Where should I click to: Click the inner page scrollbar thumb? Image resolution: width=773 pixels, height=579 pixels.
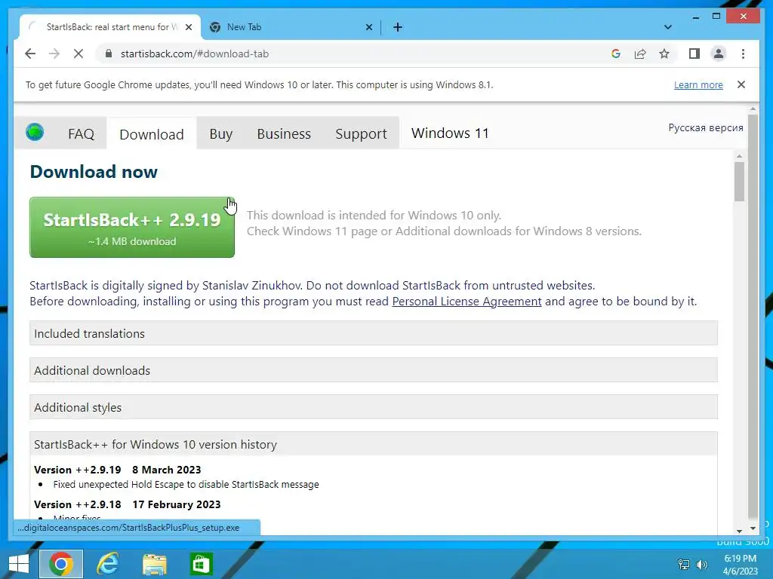point(738,181)
